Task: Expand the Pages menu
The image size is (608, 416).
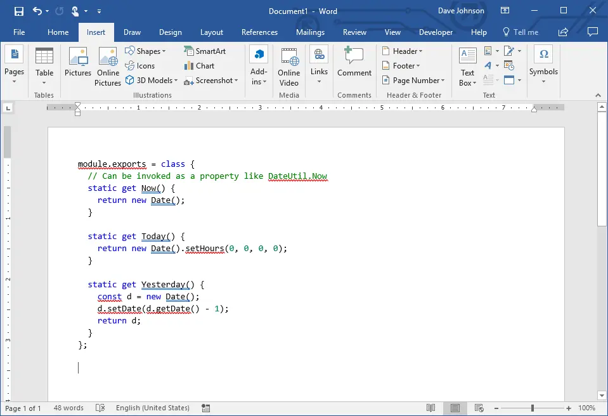Action: (15, 65)
